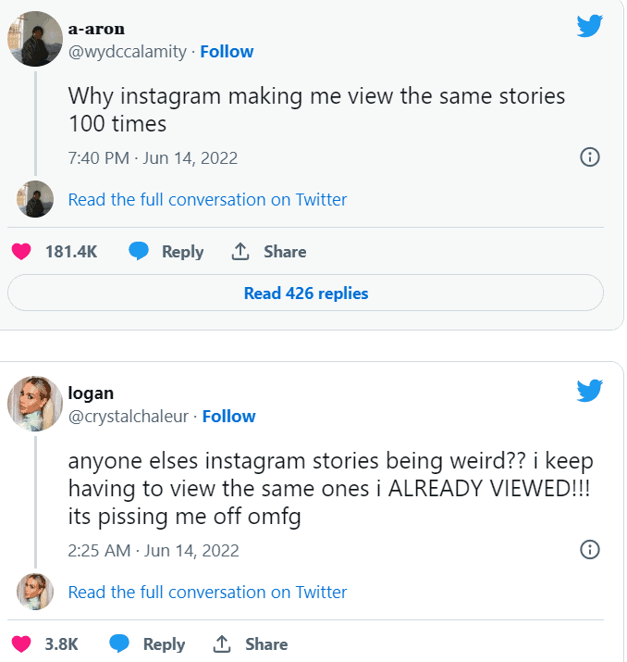The width and height of the screenshot is (627, 662).
Task: Follow the @wydccalamity account
Action: (x=227, y=52)
